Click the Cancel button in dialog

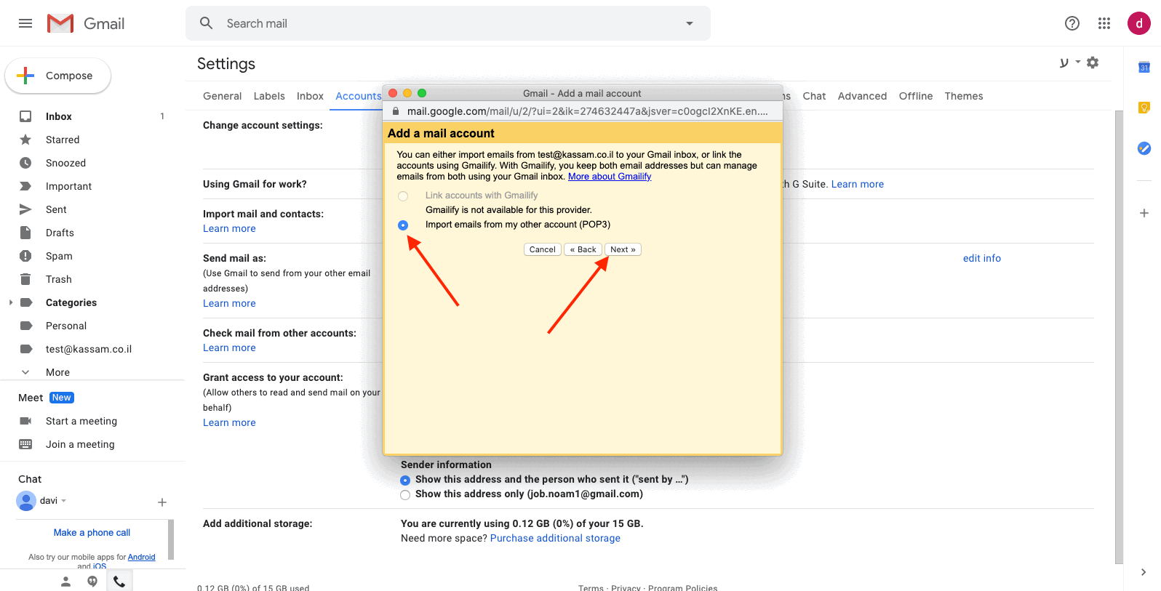pyautogui.click(x=543, y=249)
